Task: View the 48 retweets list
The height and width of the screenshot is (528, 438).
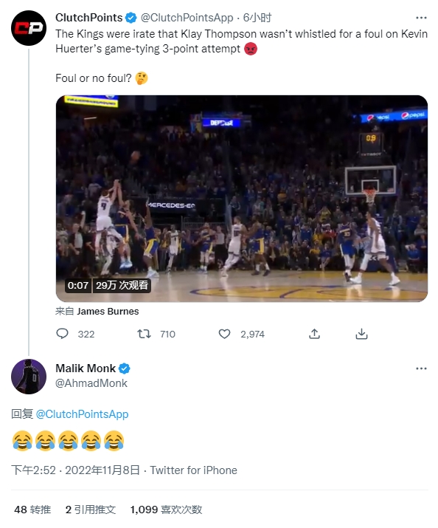Action: tap(32, 510)
